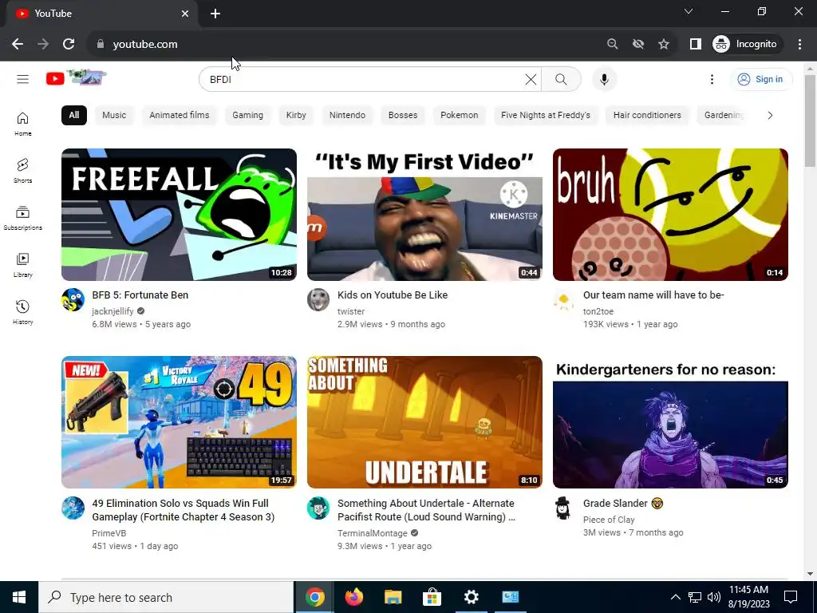
Task: Open Chrome zoom magnifier icon in address bar
Action: coord(612,45)
